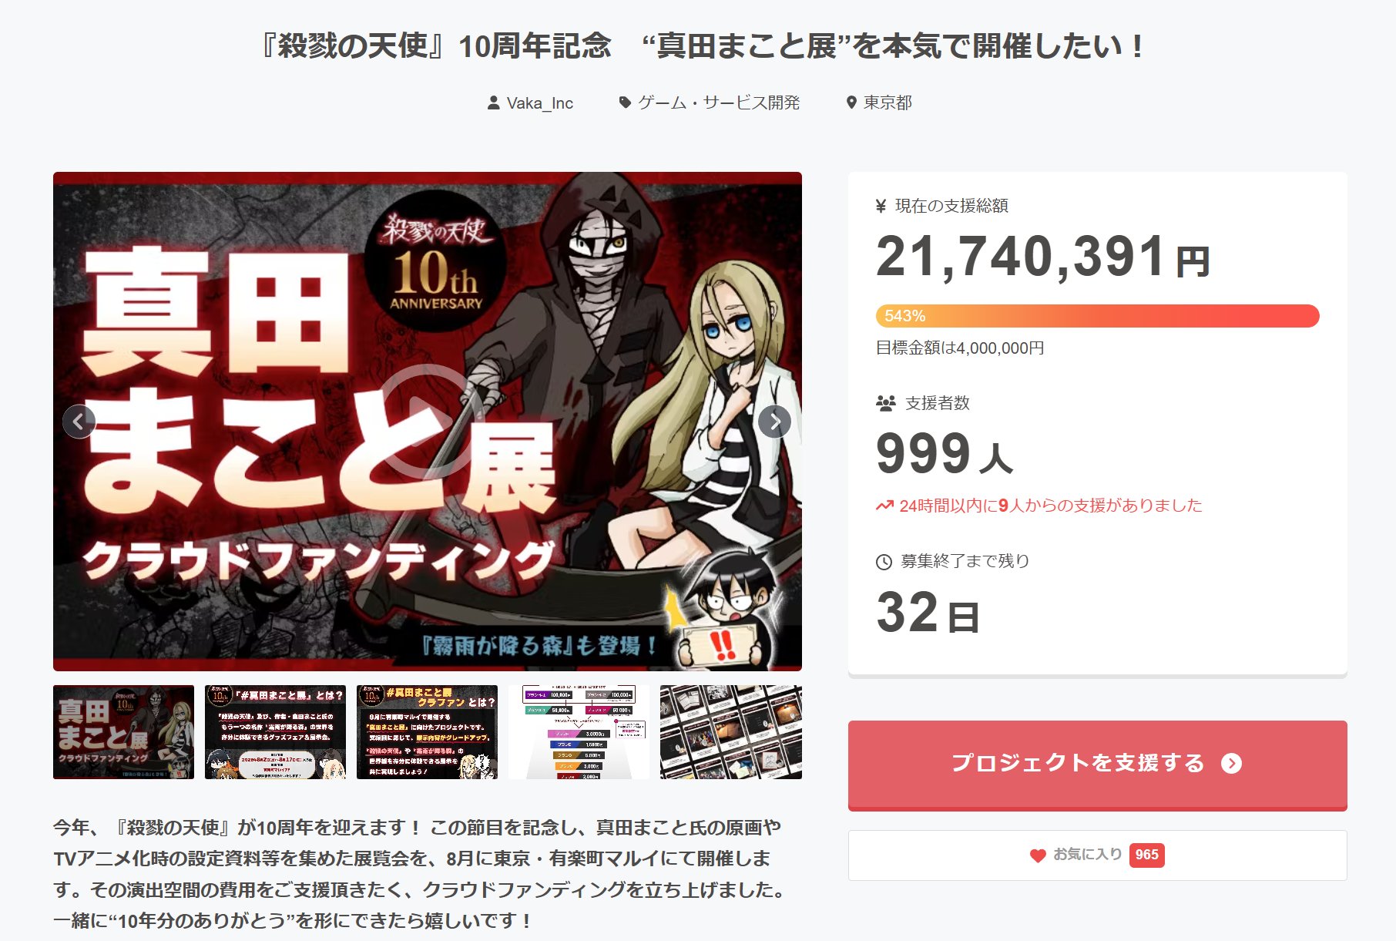Open the ゲーム・サービス開発 category link

click(719, 103)
